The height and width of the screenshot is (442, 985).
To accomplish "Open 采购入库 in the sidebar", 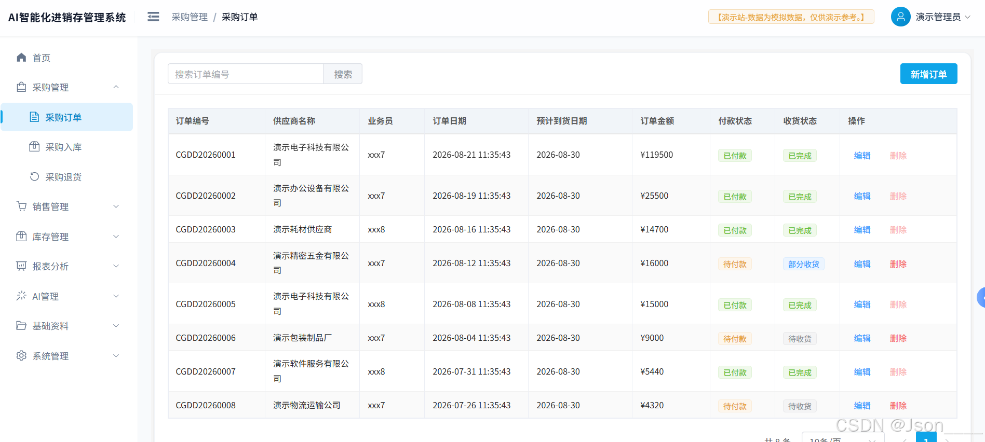I will (x=68, y=147).
